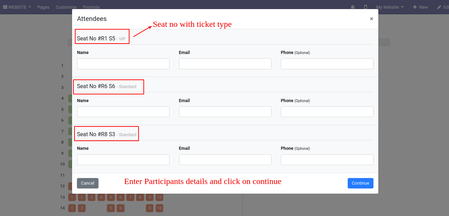Viewport: 449px width, 216px height.
Task: Click the pencil Edit icon
Action: point(439,7)
